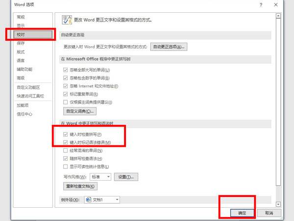Image resolution: width=294 pixels, height=221 pixels.
Task: Open 自定义功能区 settings
Action: pos(28,87)
